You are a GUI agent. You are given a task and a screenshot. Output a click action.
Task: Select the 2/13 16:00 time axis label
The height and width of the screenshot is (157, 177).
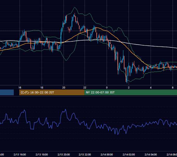20,154
